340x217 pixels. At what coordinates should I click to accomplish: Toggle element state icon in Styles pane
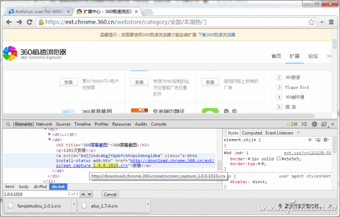pos(318,140)
